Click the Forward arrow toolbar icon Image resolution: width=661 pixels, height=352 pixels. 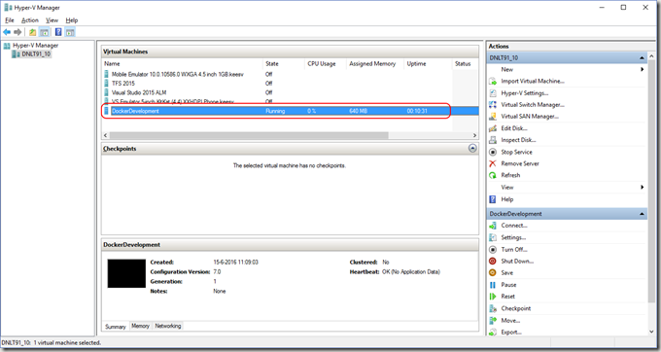click(17, 32)
